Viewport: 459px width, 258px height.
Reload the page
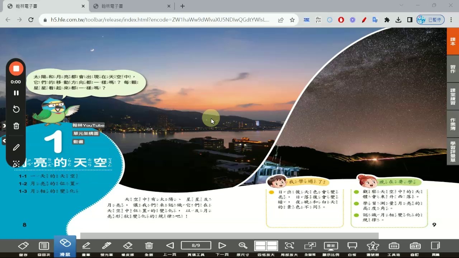[x=31, y=20]
